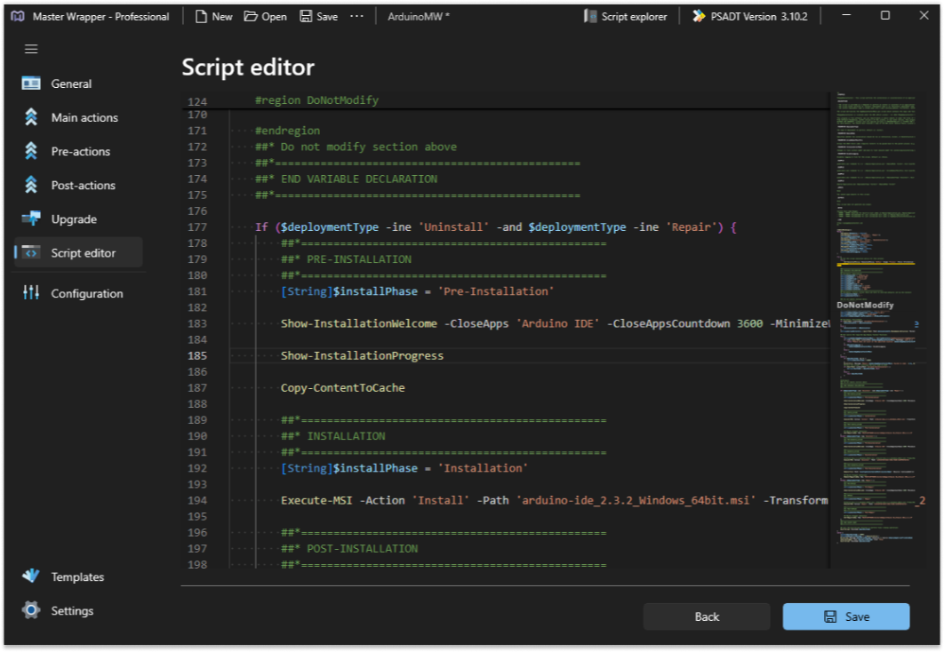Click the INSTALLATION comment on line 190
This screenshot has height=652, width=944.
click(333, 437)
